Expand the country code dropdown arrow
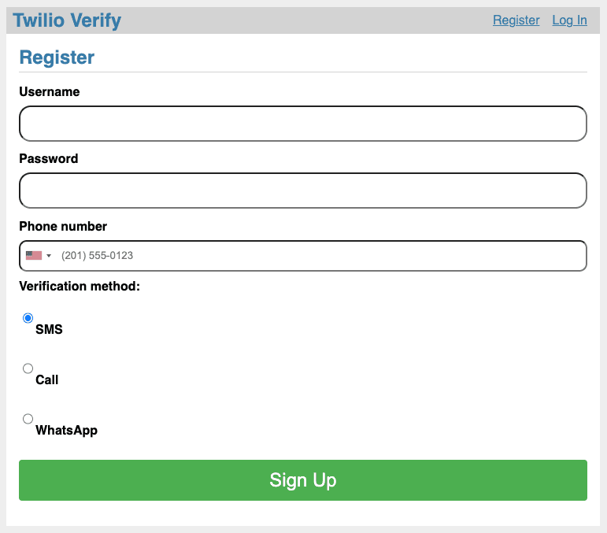This screenshot has width=607, height=533. pyautogui.click(x=49, y=256)
